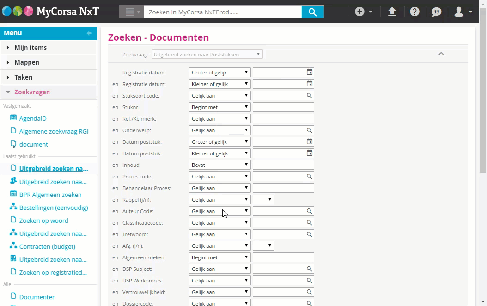The height and width of the screenshot is (306, 487).
Task: Open calendar for first Datum poststuk
Action: pos(310,141)
